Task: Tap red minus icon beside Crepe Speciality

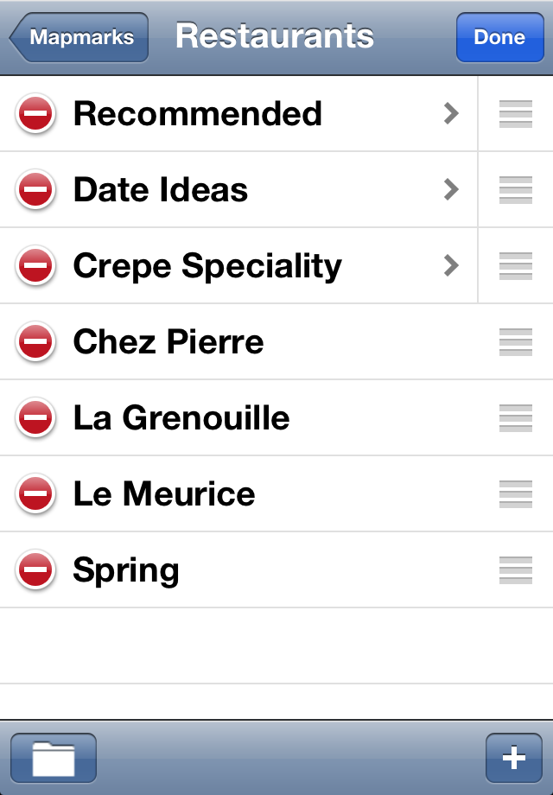Action: (35, 265)
